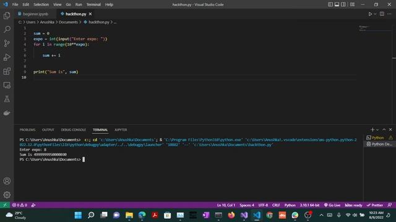Open the Extensions view
Image resolution: width=396 pixels, height=222 pixels.
pos(7,72)
